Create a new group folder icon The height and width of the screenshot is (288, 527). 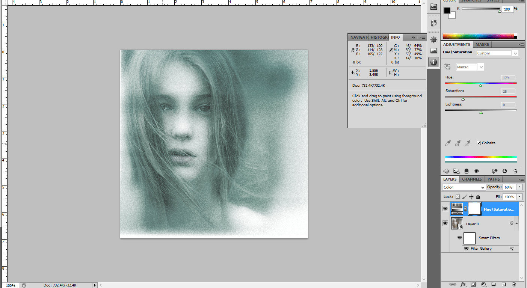pyautogui.click(x=494, y=284)
